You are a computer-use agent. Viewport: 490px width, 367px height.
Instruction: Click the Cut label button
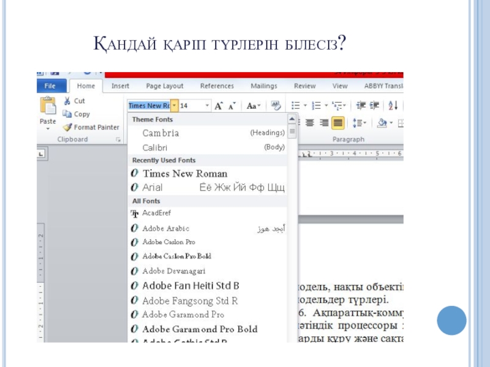(x=80, y=101)
